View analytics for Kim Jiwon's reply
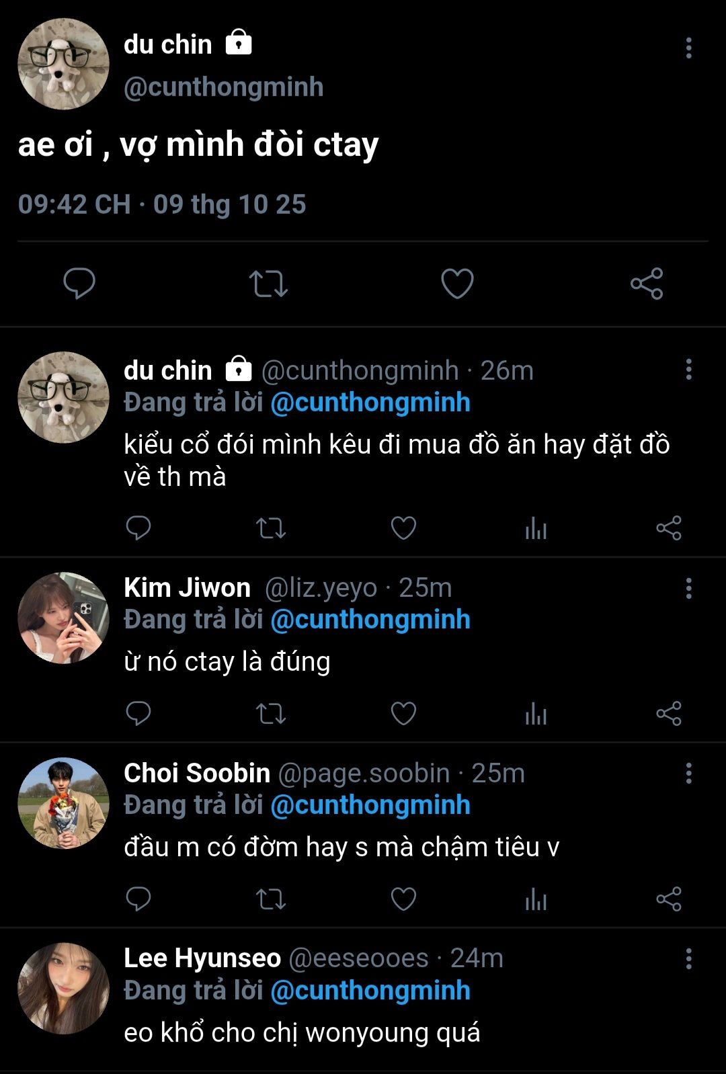Image resolution: width=726 pixels, height=1074 pixels. (536, 713)
